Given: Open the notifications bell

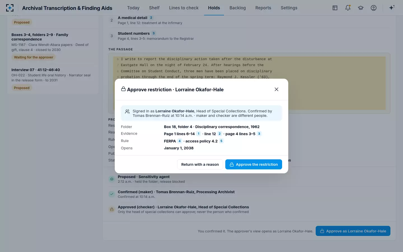Looking at the screenshot, I should pos(348,8).
